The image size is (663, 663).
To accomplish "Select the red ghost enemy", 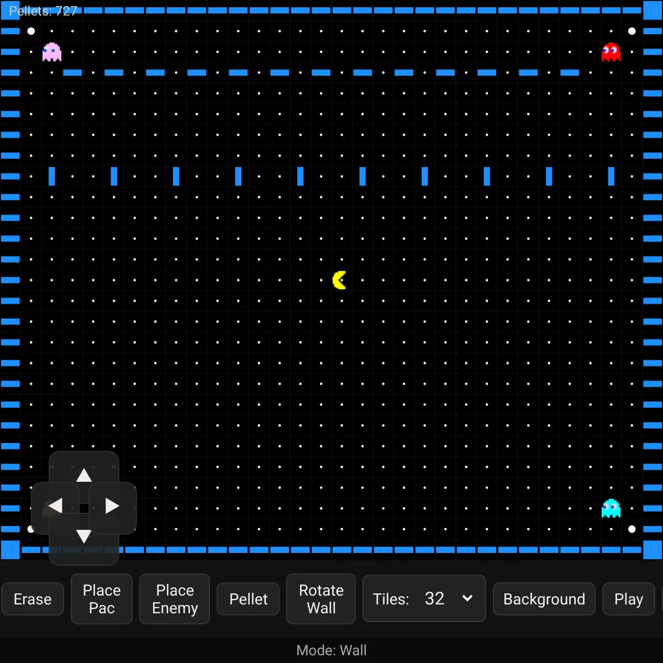I will coord(611,52).
